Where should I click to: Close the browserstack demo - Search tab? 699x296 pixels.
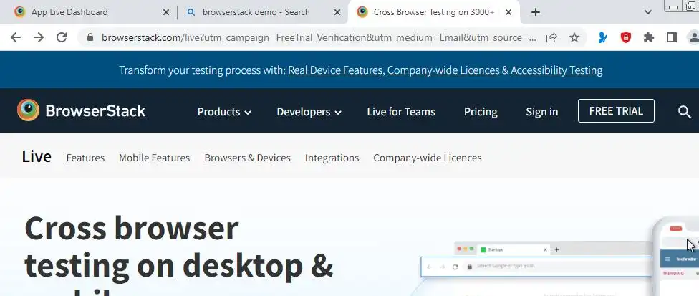click(x=337, y=12)
